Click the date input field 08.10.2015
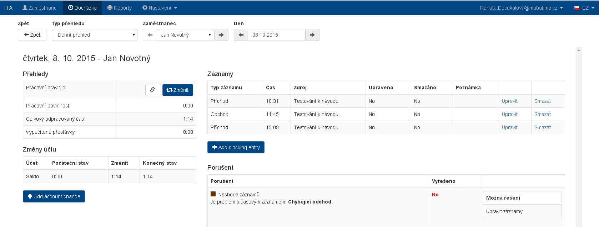599x227 pixels. point(276,35)
